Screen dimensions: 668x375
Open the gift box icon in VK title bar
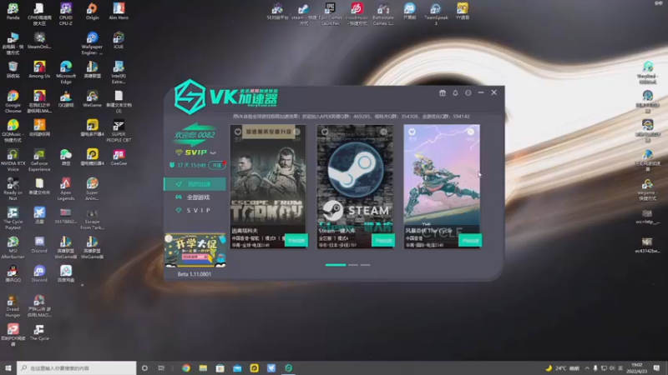point(443,92)
